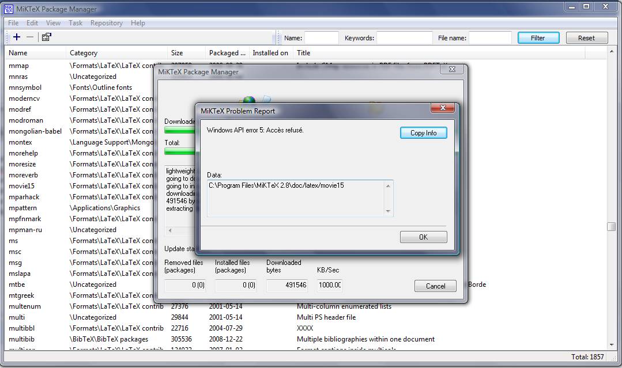Click left arrow of report log scrollbar
The height and width of the screenshot is (368, 622).
(170, 230)
